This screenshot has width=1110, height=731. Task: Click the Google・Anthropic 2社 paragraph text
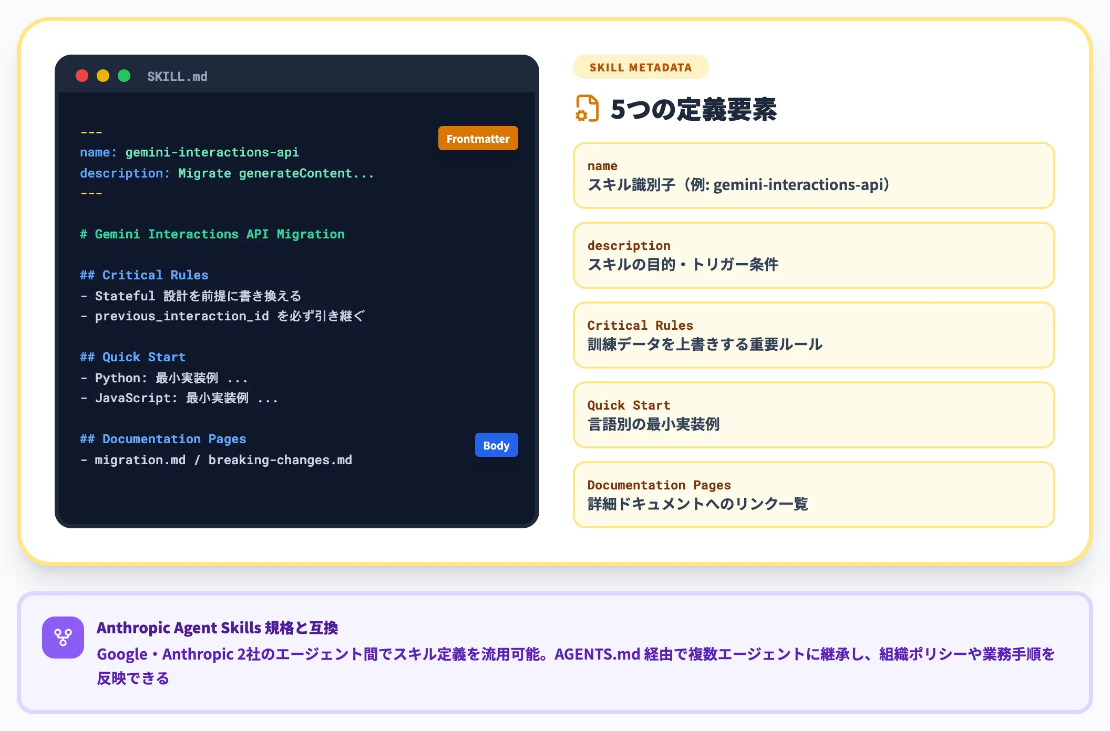(575, 666)
